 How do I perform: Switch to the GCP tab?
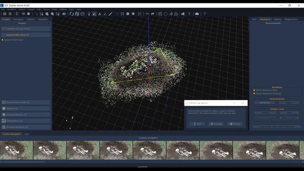coord(254,19)
